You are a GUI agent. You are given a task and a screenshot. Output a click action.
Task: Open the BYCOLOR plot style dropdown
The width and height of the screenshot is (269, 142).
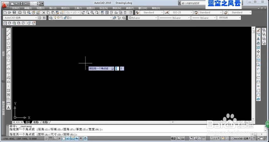(229, 18)
